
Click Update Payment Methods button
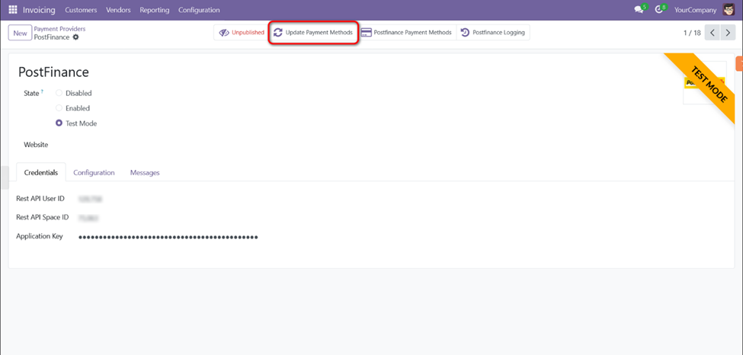click(x=313, y=33)
